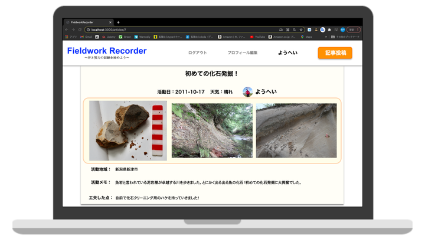Click the date 2011-10-17
425x239 pixels.
189,92
